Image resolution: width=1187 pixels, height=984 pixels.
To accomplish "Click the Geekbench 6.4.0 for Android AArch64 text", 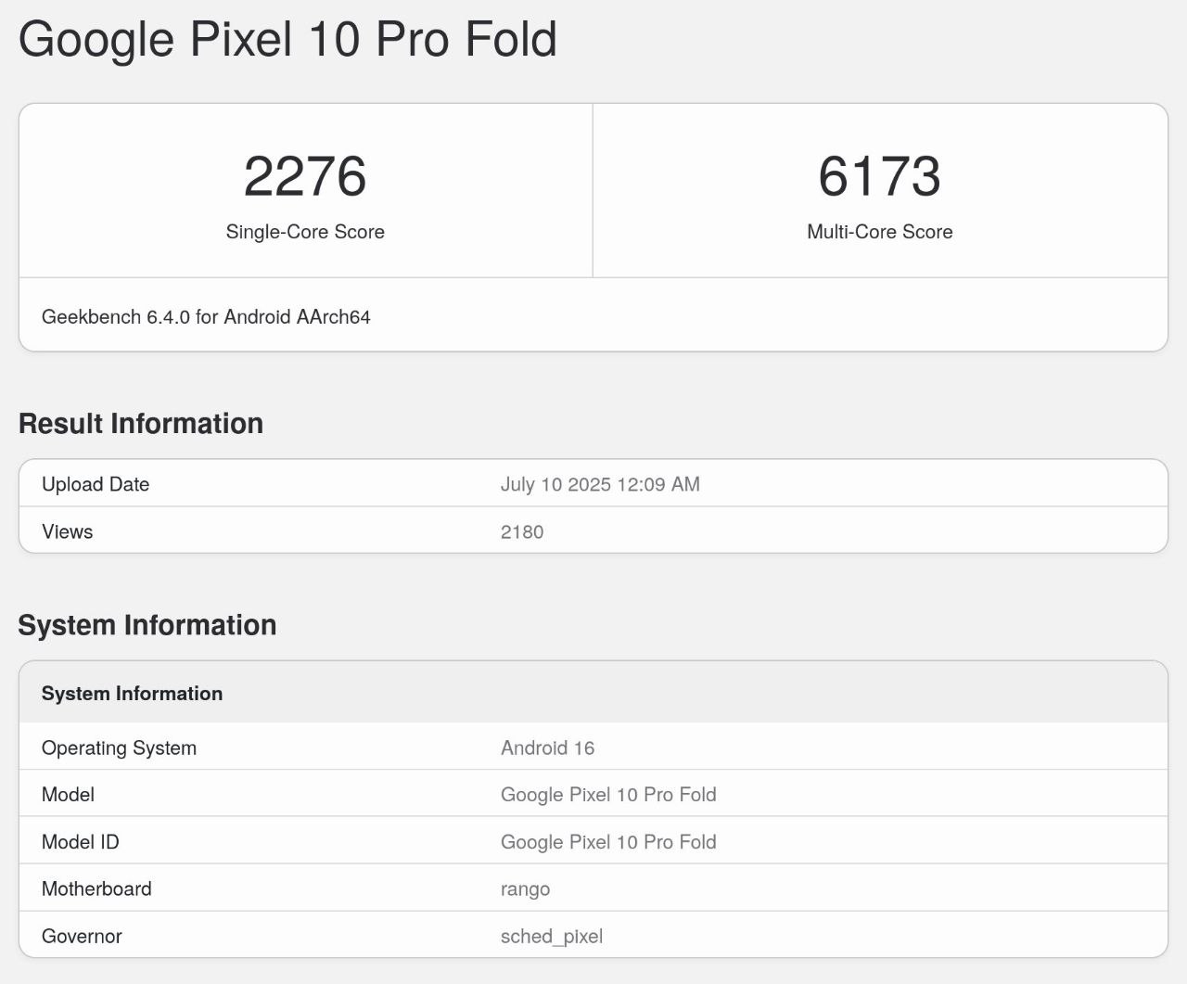I will [x=206, y=317].
